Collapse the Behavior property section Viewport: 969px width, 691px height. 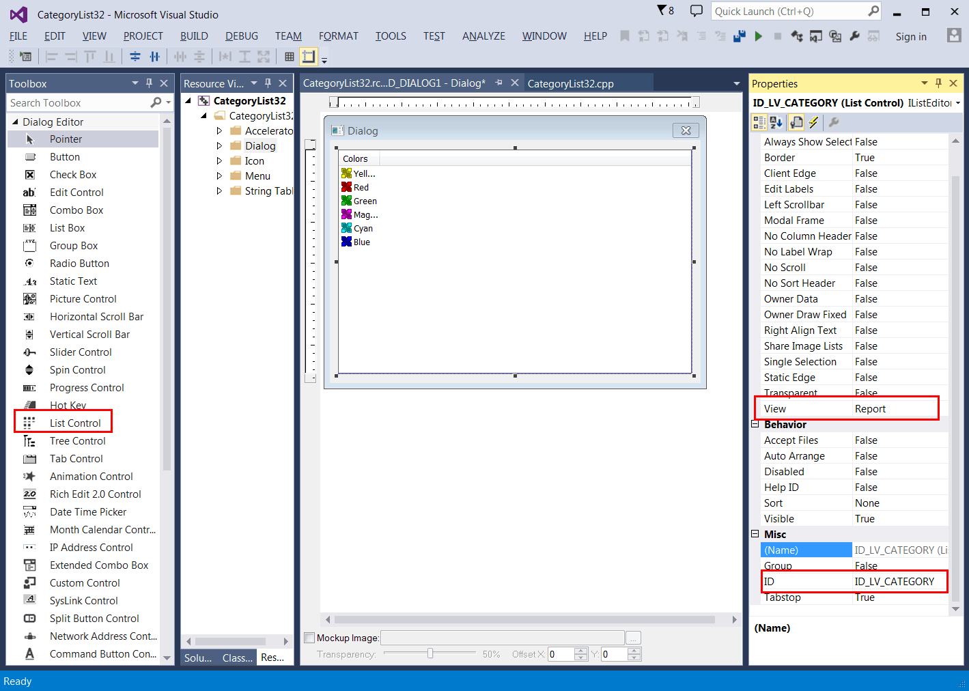(x=755, y=425)
